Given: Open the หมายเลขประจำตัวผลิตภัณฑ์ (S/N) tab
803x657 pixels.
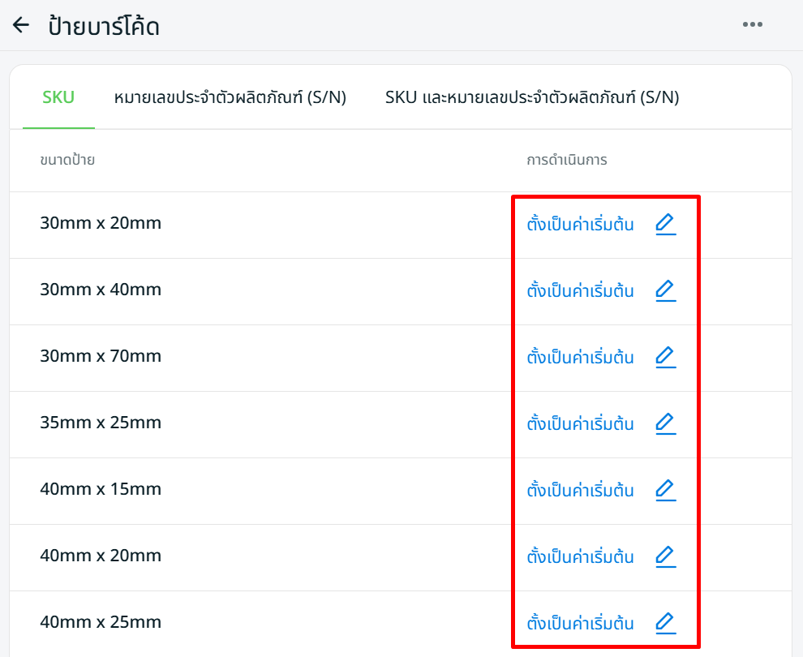Looking at the screenshot, I should 230,98.
